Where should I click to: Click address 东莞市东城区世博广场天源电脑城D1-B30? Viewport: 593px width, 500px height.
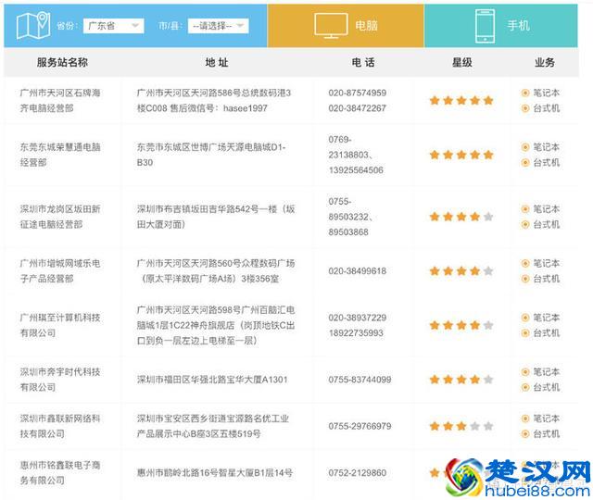point(211,155)
